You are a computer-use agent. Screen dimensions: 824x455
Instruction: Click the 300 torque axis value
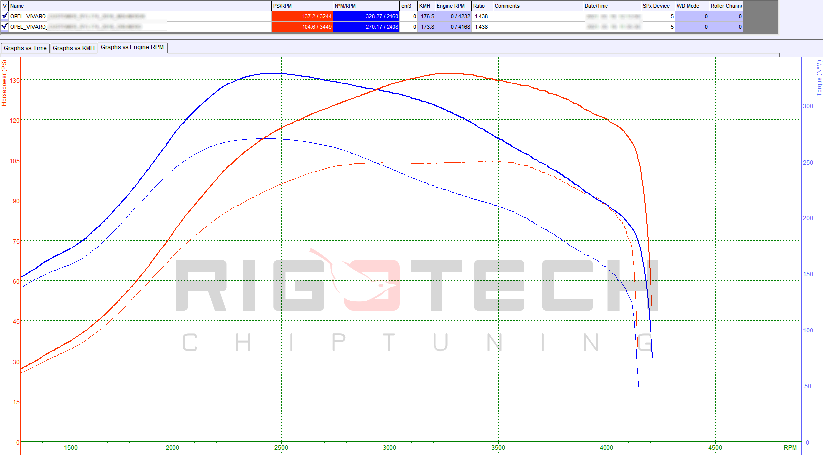click(x=808, y=106)
